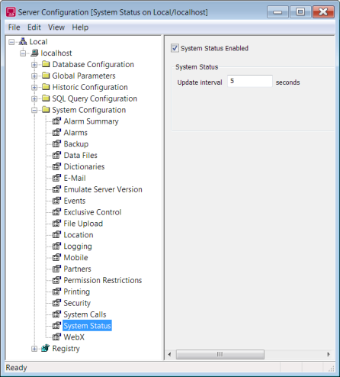The image size is (340, 377).
Task: Click the E-Mail configuration icon
Action: pyautogui.click(x=56, y=178)
